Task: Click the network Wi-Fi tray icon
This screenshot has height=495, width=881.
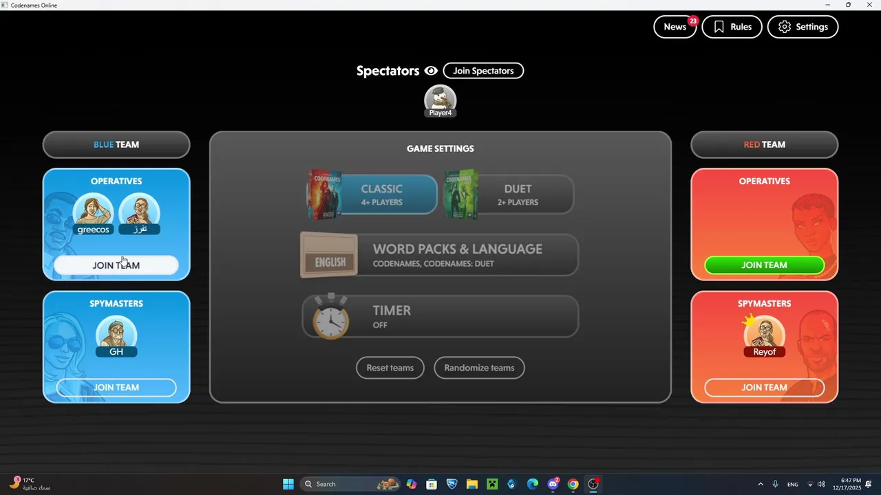Action: tap(809, 484)
